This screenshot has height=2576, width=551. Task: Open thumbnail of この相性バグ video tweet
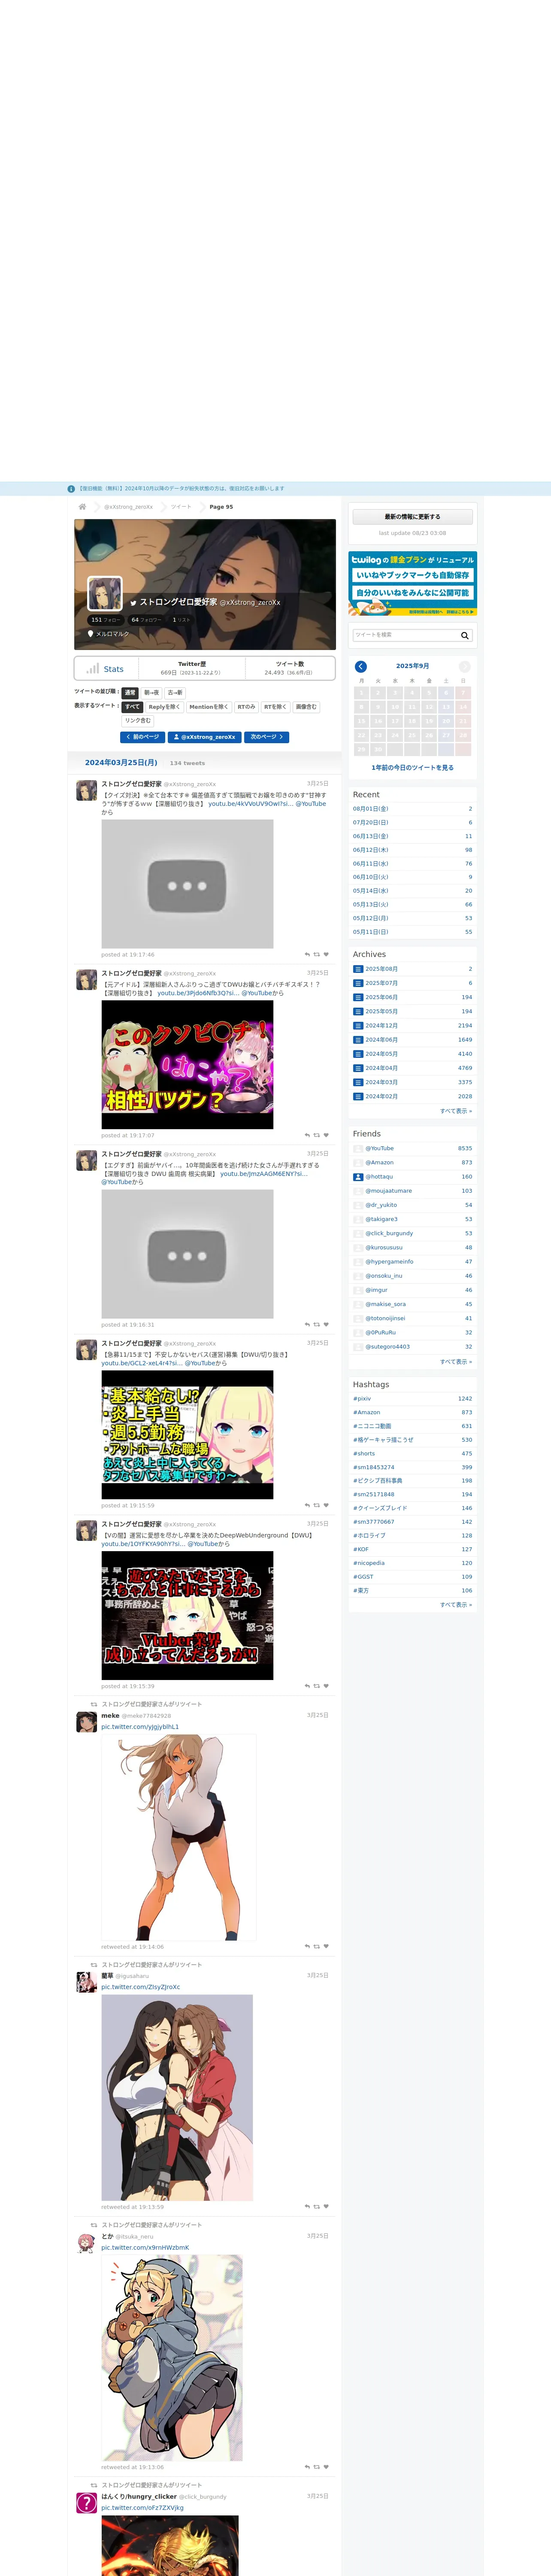click(x=187, y=1065)
